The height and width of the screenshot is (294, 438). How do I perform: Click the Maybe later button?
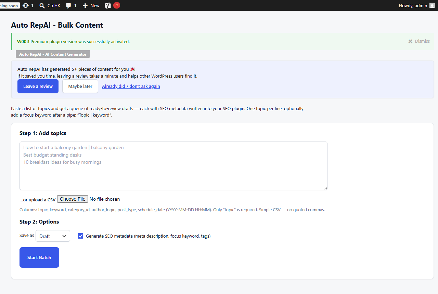click(80, 86)
